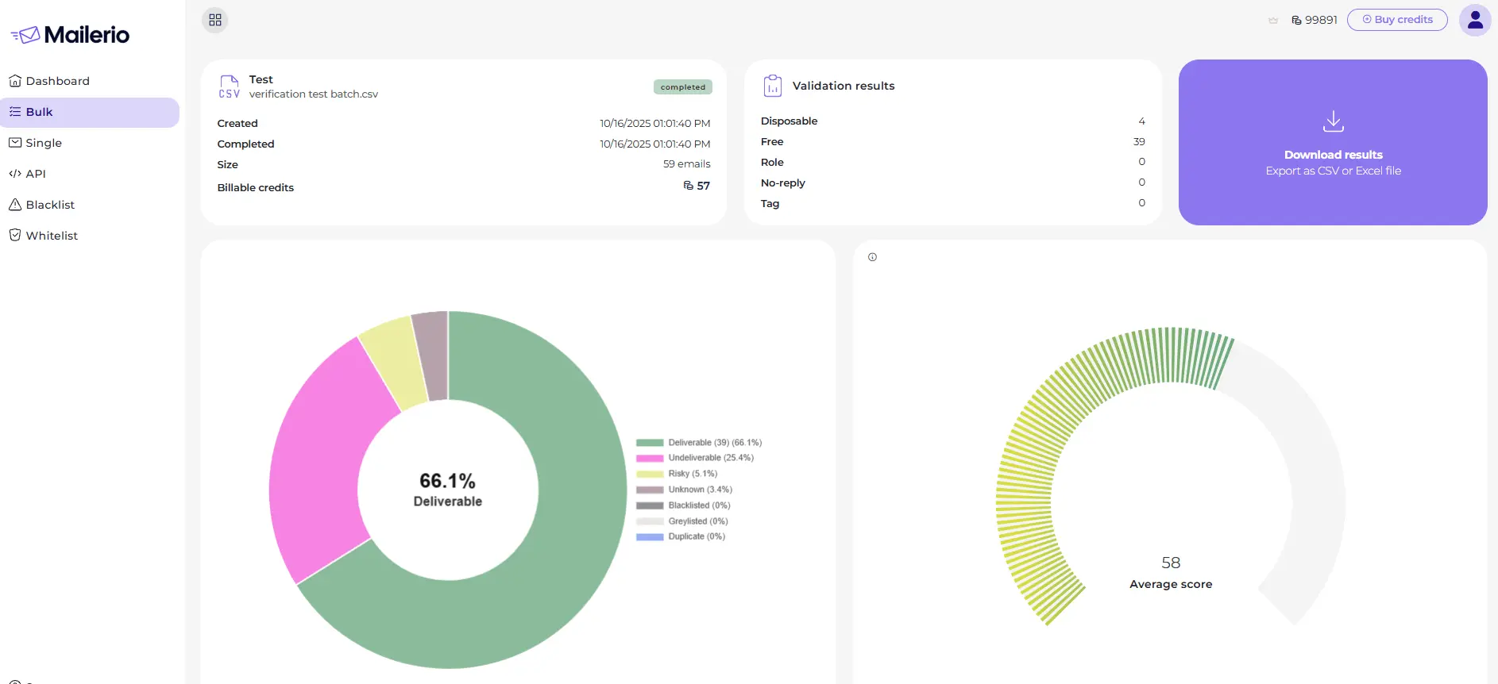Open the API section
This screenshot has width=1498, height=684.
pos(36,174)
